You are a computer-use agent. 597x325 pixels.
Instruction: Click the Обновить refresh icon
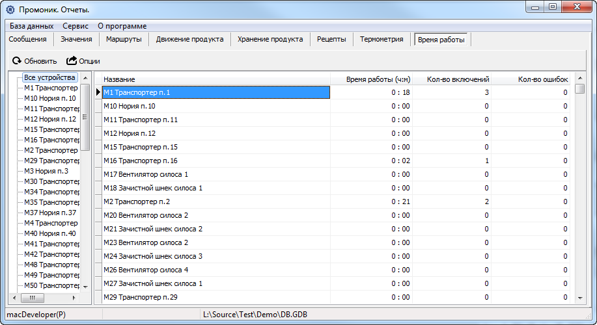[x=17, y=61]
